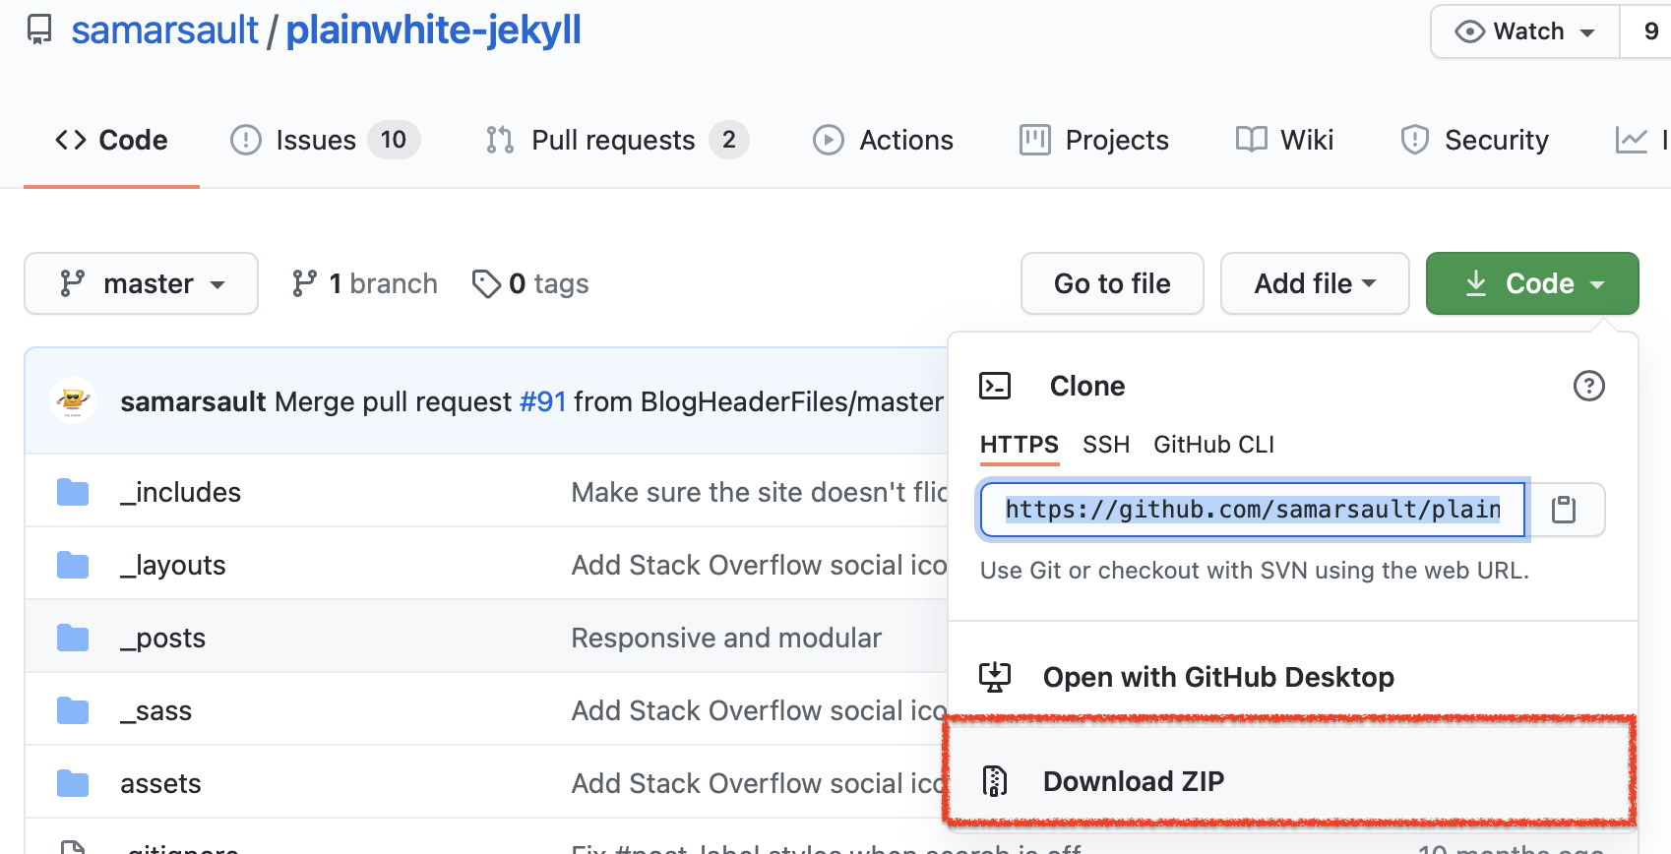The width and height of the screenshot is (1671, 854).
Task: Click the Insights graph icon
Action: click(x=1631, y=140)
